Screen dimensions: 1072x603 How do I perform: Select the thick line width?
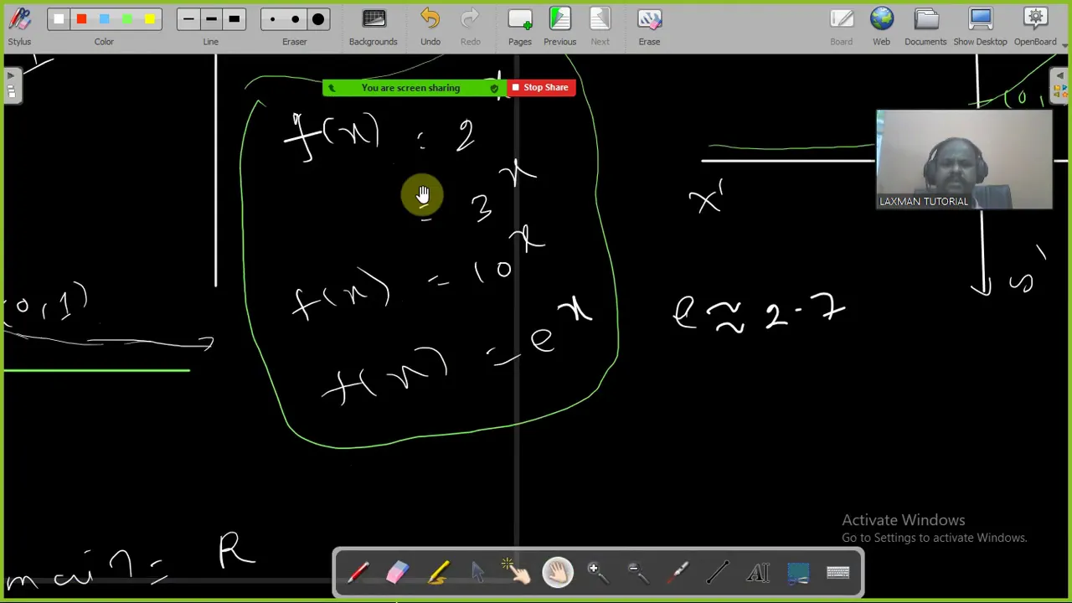click(x=234, y=18)
